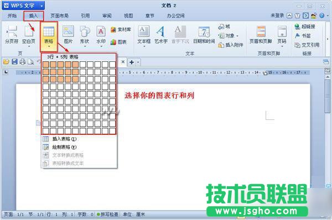Open the 办公空间 tab
The image size is (332, 220).
175,16
